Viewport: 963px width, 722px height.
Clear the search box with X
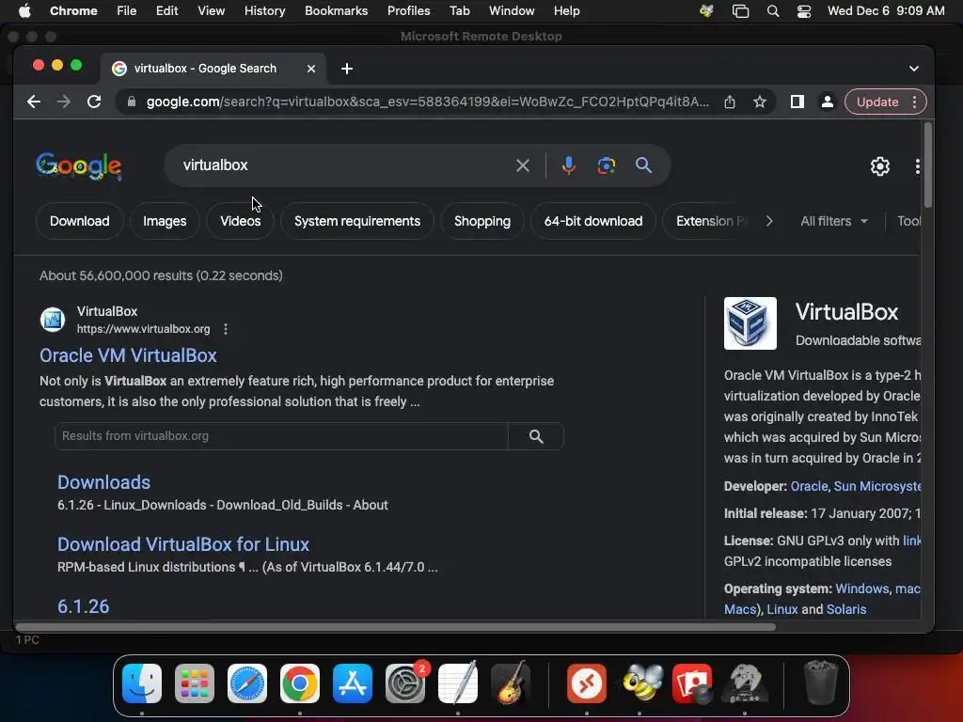tap(523, 165)
